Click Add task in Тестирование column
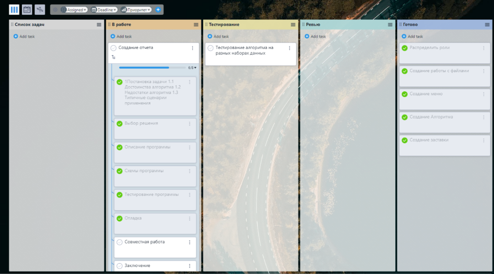The image size is (494, 274). tap(218, 37)
